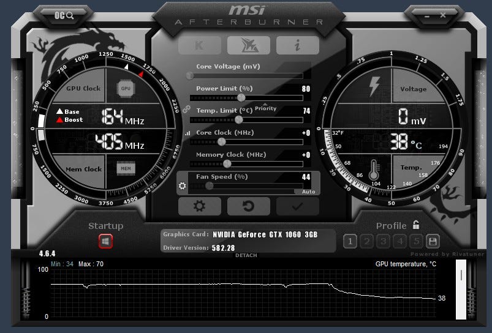The height and width of the screenshot is (333, 492).
Task: Toggle the link icon between power and temp limits
Action: [x=186, y=109]
